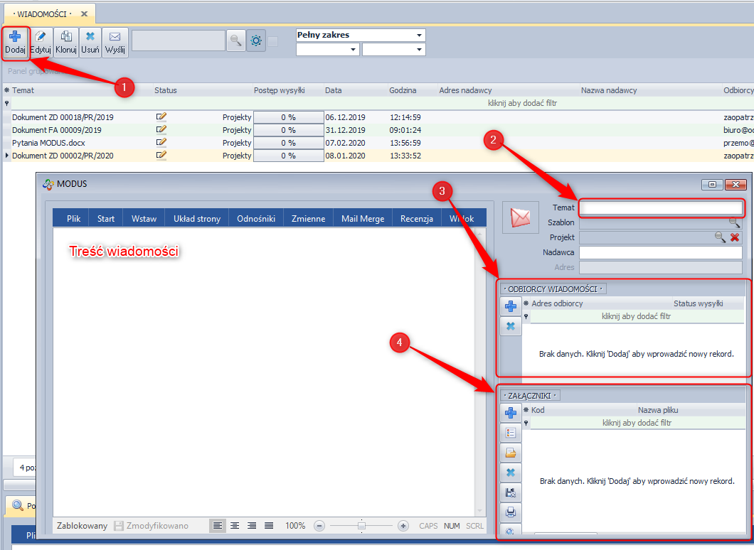Click the Dodaj button in main toolbar

click(15, 43)
